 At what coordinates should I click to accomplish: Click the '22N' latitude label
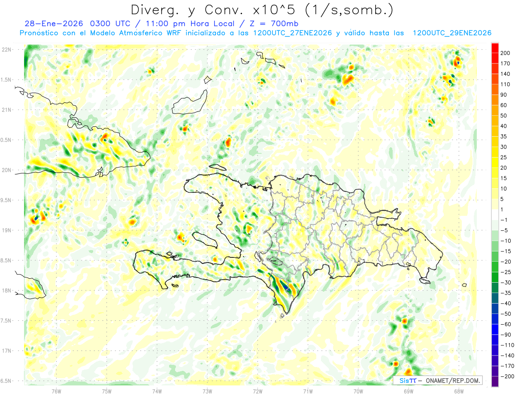point(7,50)
